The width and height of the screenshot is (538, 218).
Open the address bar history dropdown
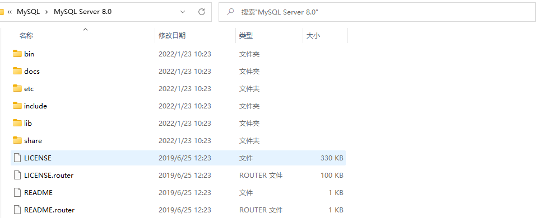183,12
